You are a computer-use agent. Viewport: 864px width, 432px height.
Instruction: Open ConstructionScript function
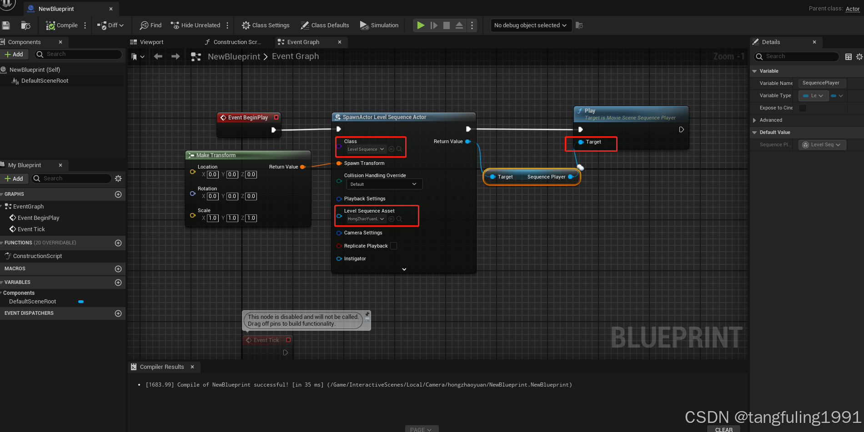pos(37,256)
